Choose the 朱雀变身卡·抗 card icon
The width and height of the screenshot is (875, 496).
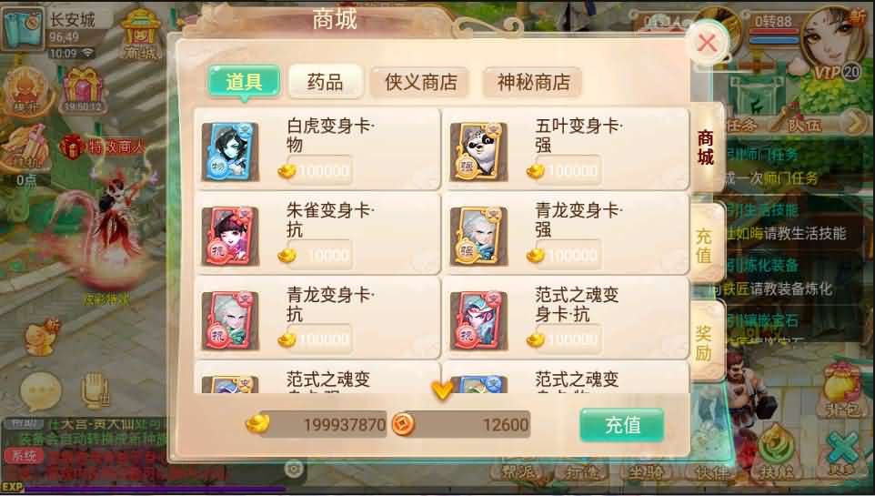tap(230, 236)
